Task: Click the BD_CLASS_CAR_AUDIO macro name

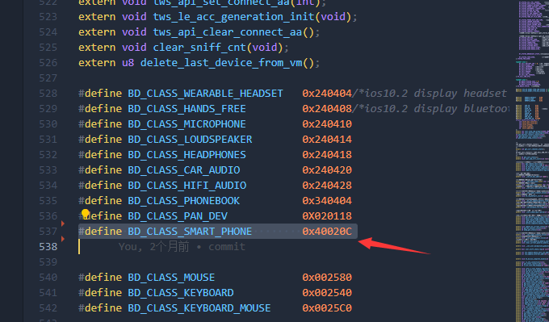Action: click(x=184, y=170)
